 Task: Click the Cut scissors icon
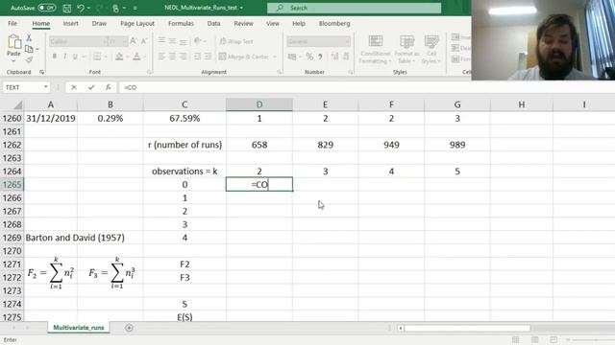(x=29, y=38)
